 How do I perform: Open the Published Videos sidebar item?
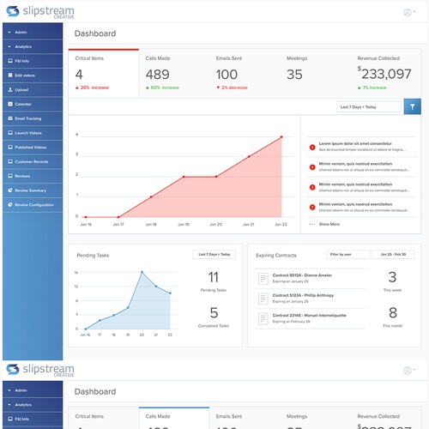(33, 148)
